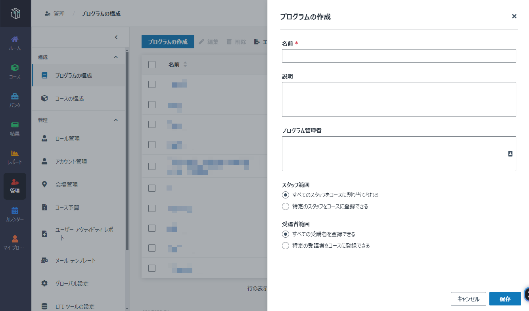
Task: Open コース予算 menu item
Action: pos(79,208)
